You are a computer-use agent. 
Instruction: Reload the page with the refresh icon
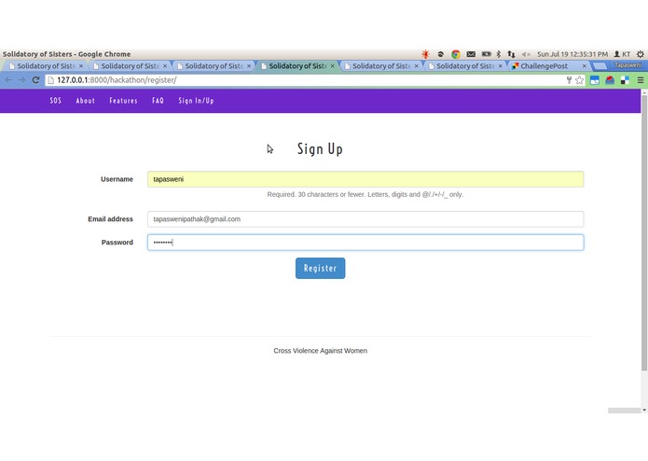(x=35, y=80)
